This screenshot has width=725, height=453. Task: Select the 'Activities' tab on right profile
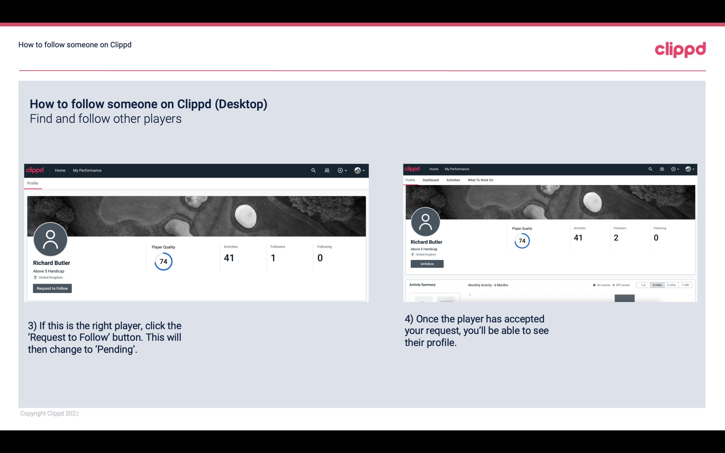[x=453, y=180]
